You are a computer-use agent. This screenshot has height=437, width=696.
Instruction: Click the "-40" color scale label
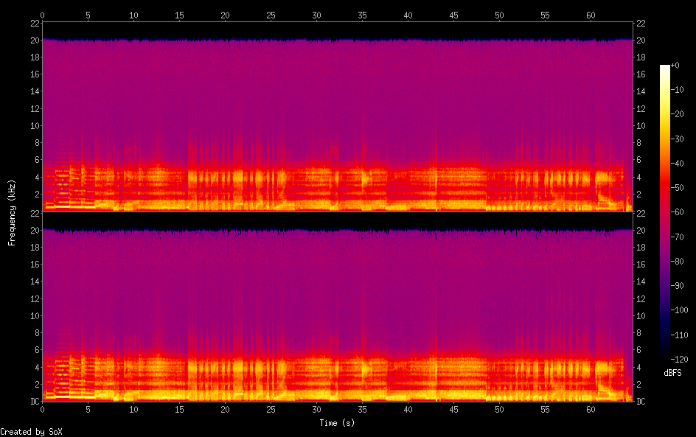click(678, 164)
